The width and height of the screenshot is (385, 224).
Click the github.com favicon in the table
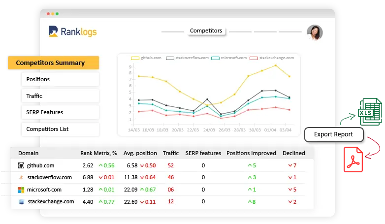(x=21, y=165)
